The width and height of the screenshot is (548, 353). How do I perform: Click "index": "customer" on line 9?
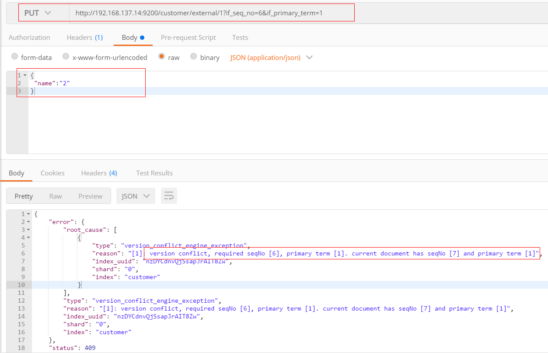point(126,277)
